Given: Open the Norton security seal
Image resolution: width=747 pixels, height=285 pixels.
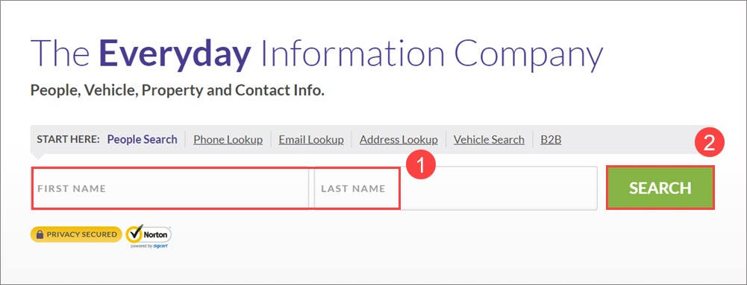Looking at the screenshot, I should click(x=149, y=237).
